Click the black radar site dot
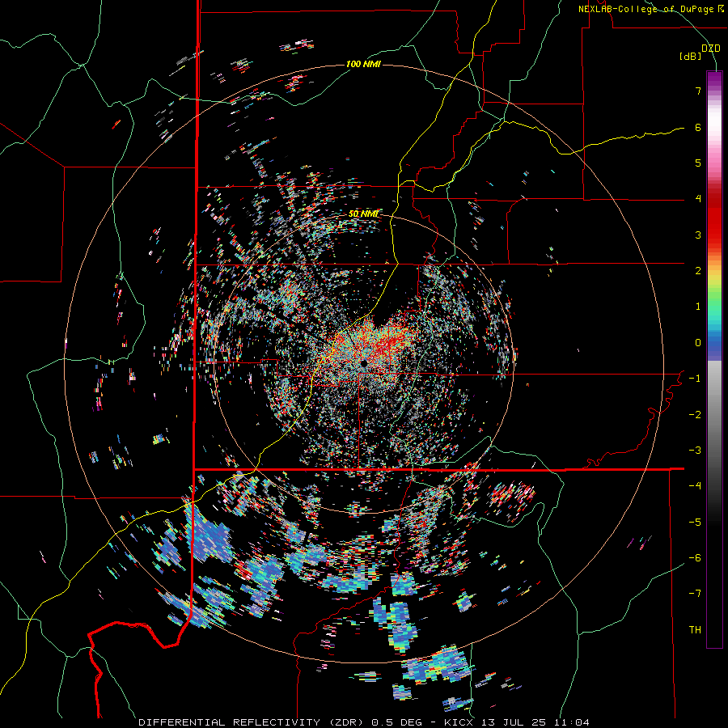Screen dimensions: 728x728 pyautogui.click(x=363, y=363)
